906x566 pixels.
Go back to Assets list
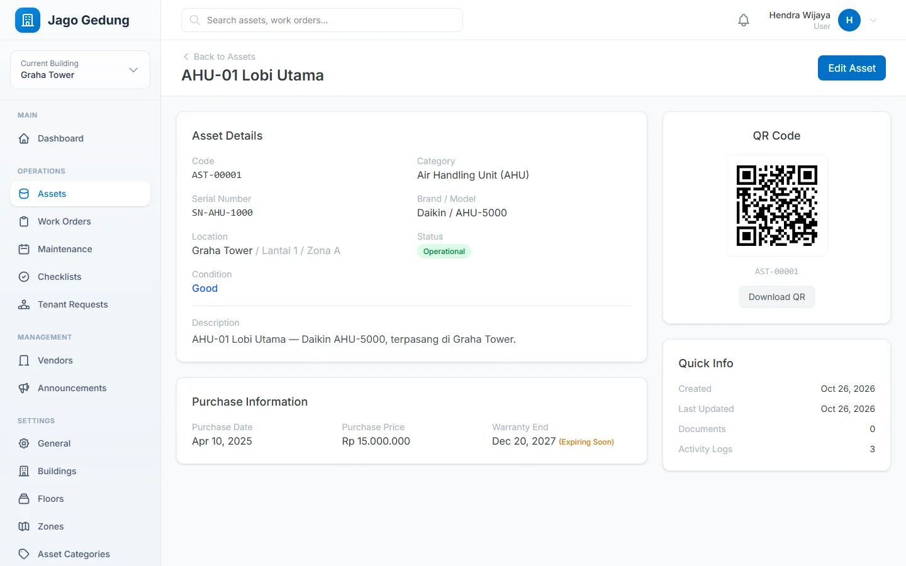(219, 57)
